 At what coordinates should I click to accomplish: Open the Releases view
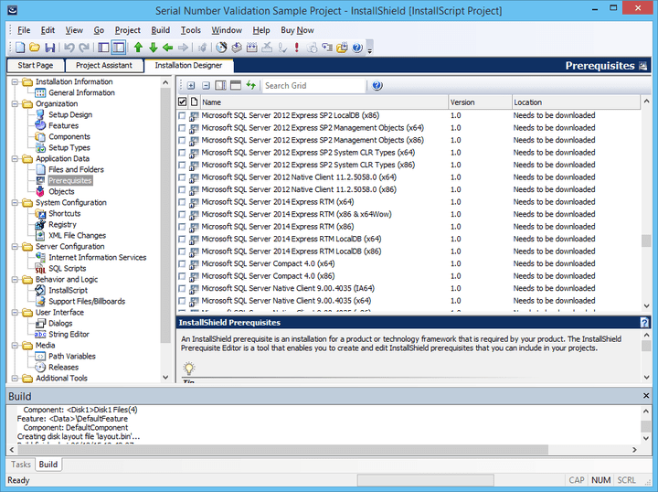click(63, 367)
